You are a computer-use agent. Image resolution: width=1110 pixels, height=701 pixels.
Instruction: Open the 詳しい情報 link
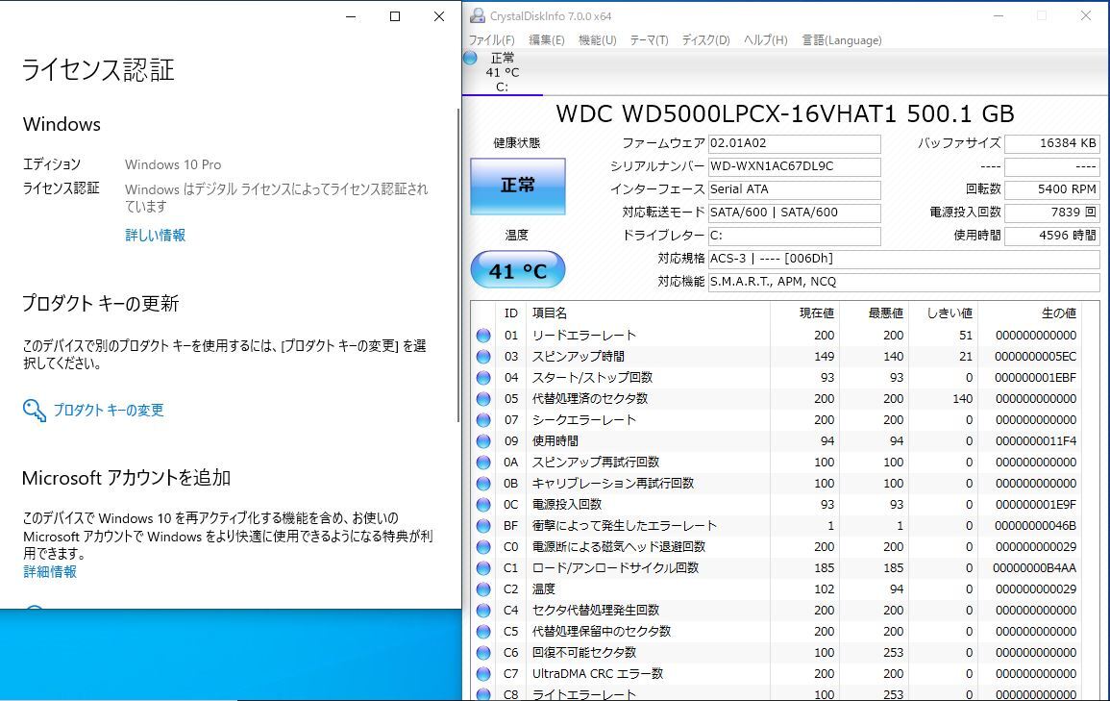click(155, 236)
